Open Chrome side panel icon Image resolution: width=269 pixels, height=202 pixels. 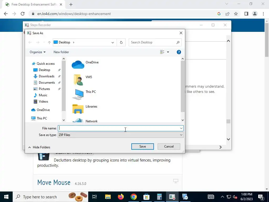point(246,14)
